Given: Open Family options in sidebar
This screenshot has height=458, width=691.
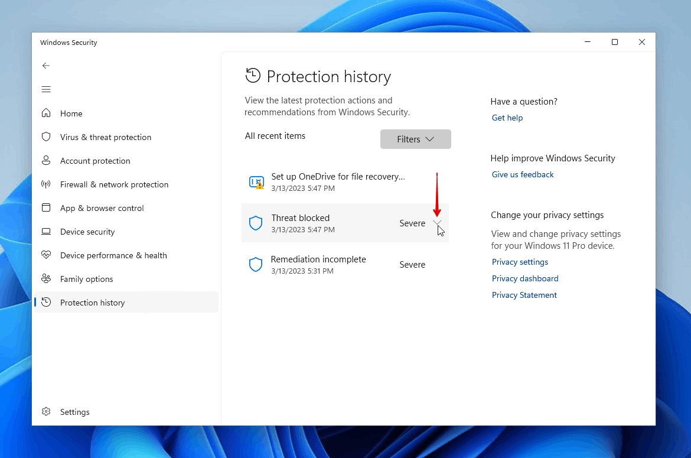Looking at the screenshot, I should pyautogui.click(x=126, y=279).
